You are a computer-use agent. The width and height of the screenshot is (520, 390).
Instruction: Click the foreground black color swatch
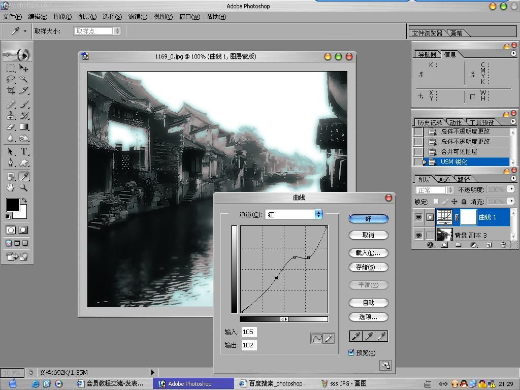tap(13, 205)
